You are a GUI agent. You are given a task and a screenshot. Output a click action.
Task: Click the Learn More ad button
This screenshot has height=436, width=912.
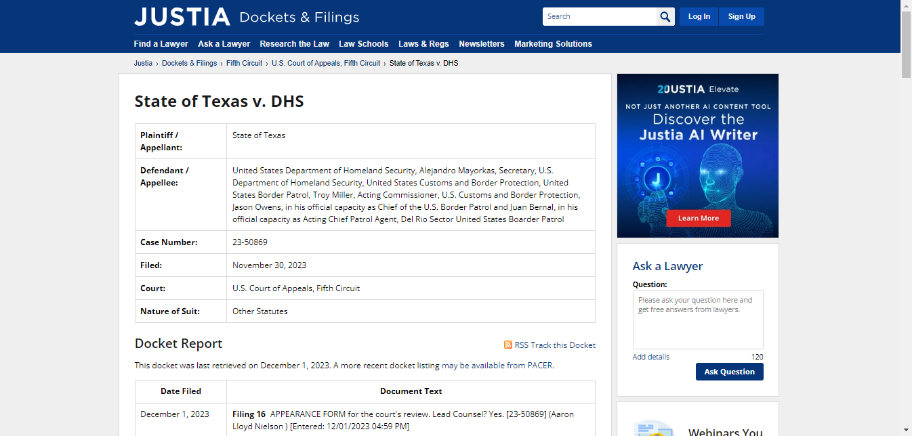[x=699, y=218]
